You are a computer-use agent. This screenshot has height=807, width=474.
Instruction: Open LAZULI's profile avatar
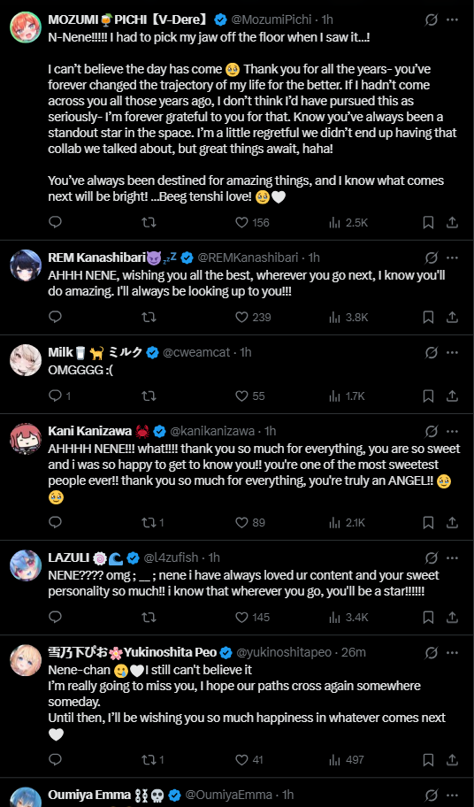tap(26, 565)
